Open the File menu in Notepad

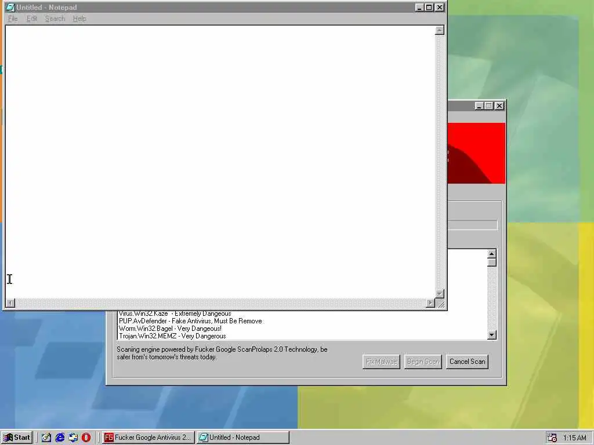(x=13, y=19)
